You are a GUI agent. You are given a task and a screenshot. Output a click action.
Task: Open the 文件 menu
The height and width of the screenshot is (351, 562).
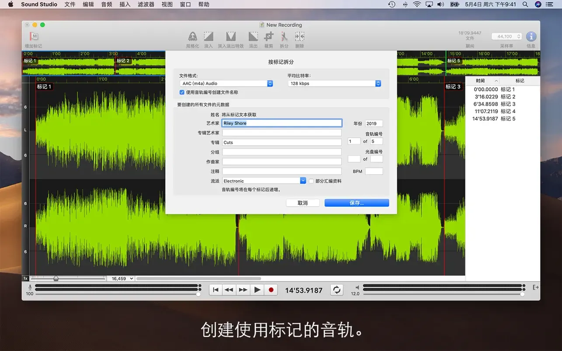70,4
